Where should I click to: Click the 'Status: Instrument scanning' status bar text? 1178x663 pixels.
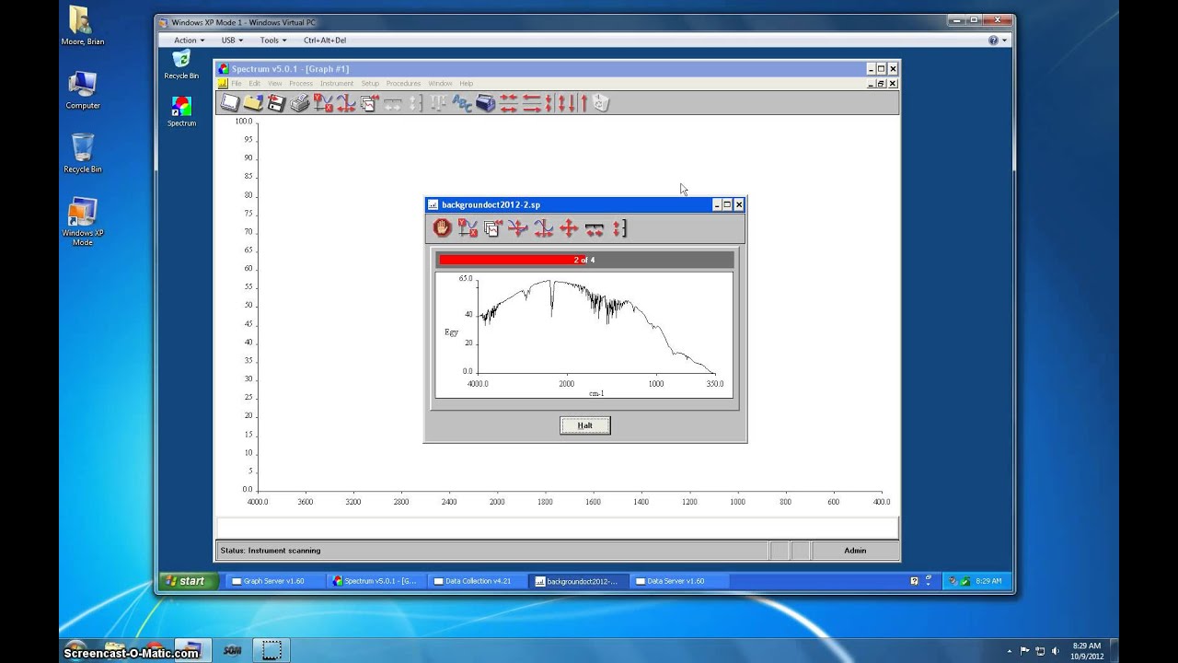[x=271, y=551]
